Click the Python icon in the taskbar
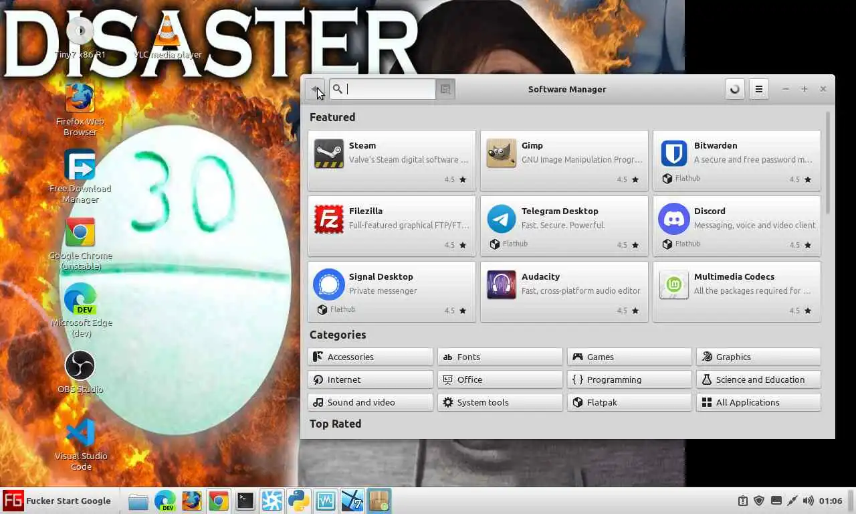Viewport: 856px width, 514px height. point(299,501)
